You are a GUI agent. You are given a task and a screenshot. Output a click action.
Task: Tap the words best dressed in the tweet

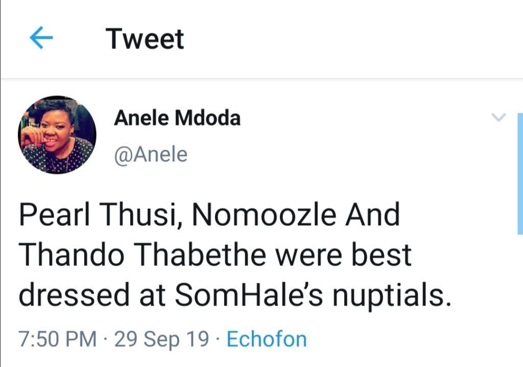pyautogui.click(x=215, y=275)
